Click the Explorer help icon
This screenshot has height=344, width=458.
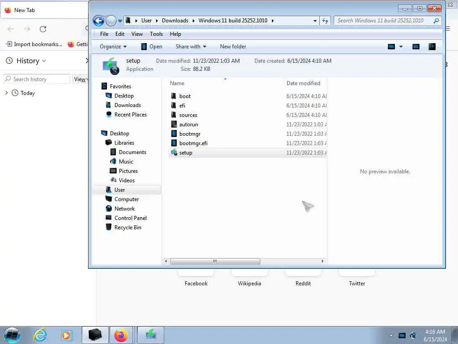[432, 47]
